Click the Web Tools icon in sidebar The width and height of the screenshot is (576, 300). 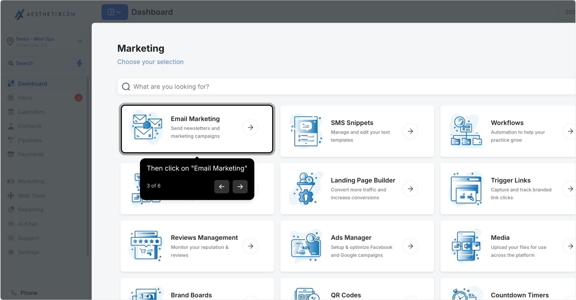[x=11, y=196]
